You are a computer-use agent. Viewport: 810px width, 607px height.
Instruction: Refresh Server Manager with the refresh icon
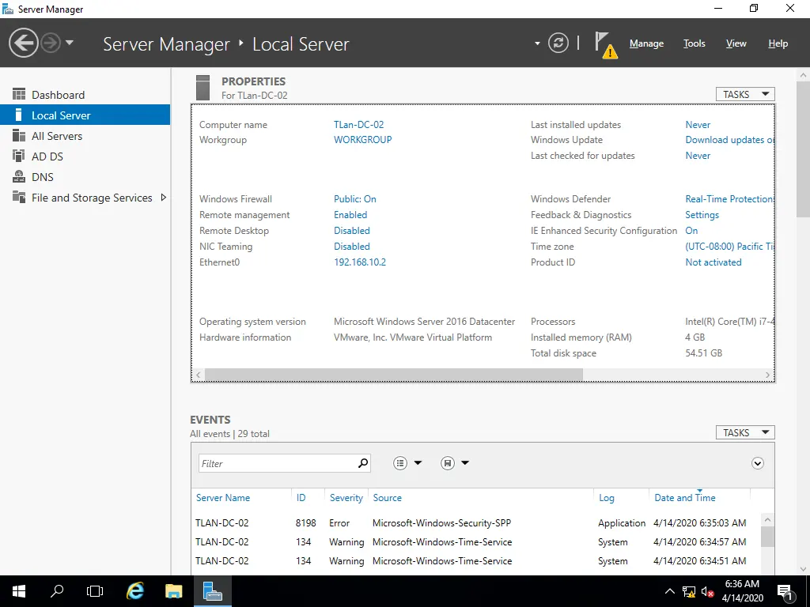558,43
